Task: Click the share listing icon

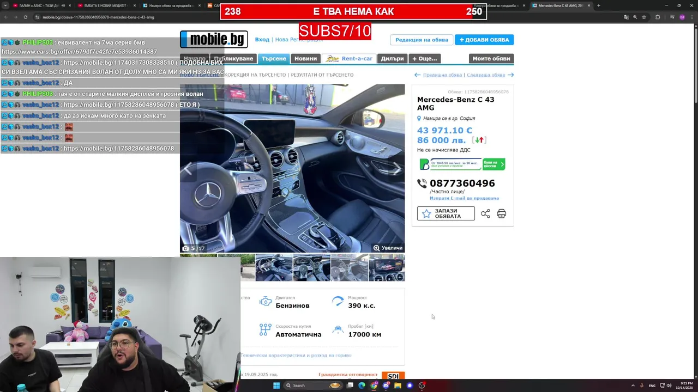Action: click(x=485, y=214)
